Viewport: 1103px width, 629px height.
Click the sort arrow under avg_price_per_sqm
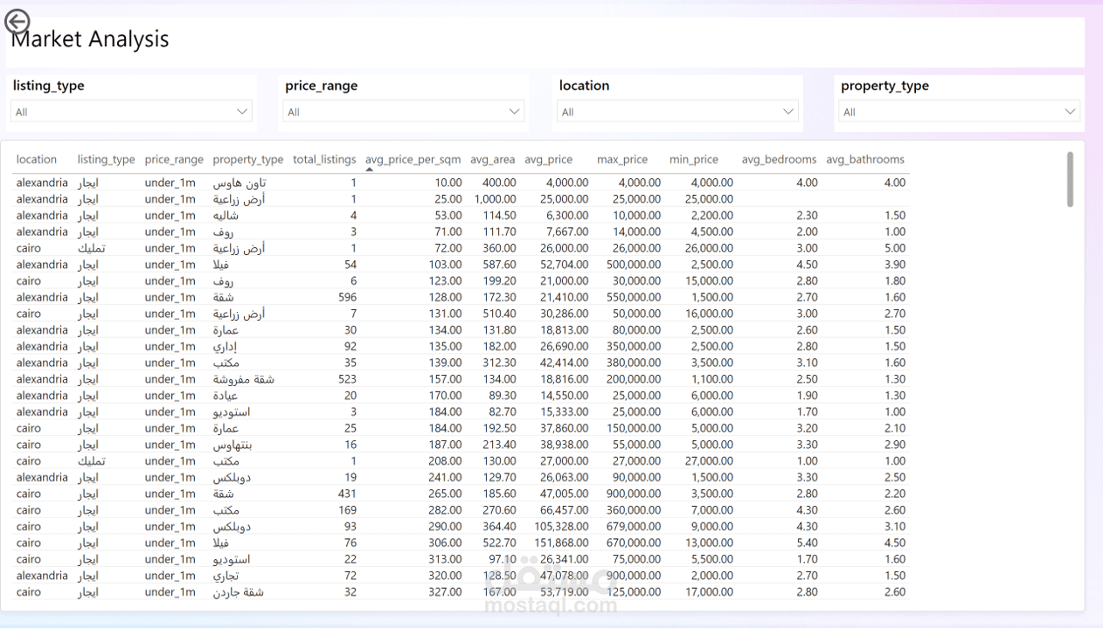(x=369, y=169)
